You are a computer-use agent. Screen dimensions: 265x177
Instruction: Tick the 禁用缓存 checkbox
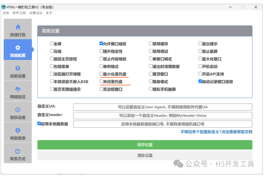point(151,44)
